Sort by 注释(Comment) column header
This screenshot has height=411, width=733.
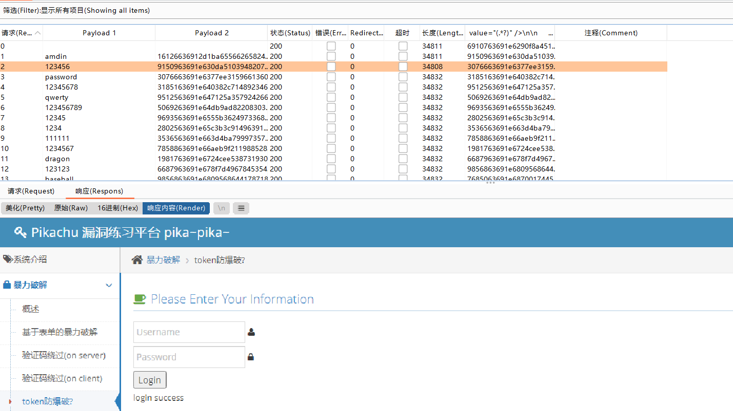[x=611, y=33]
